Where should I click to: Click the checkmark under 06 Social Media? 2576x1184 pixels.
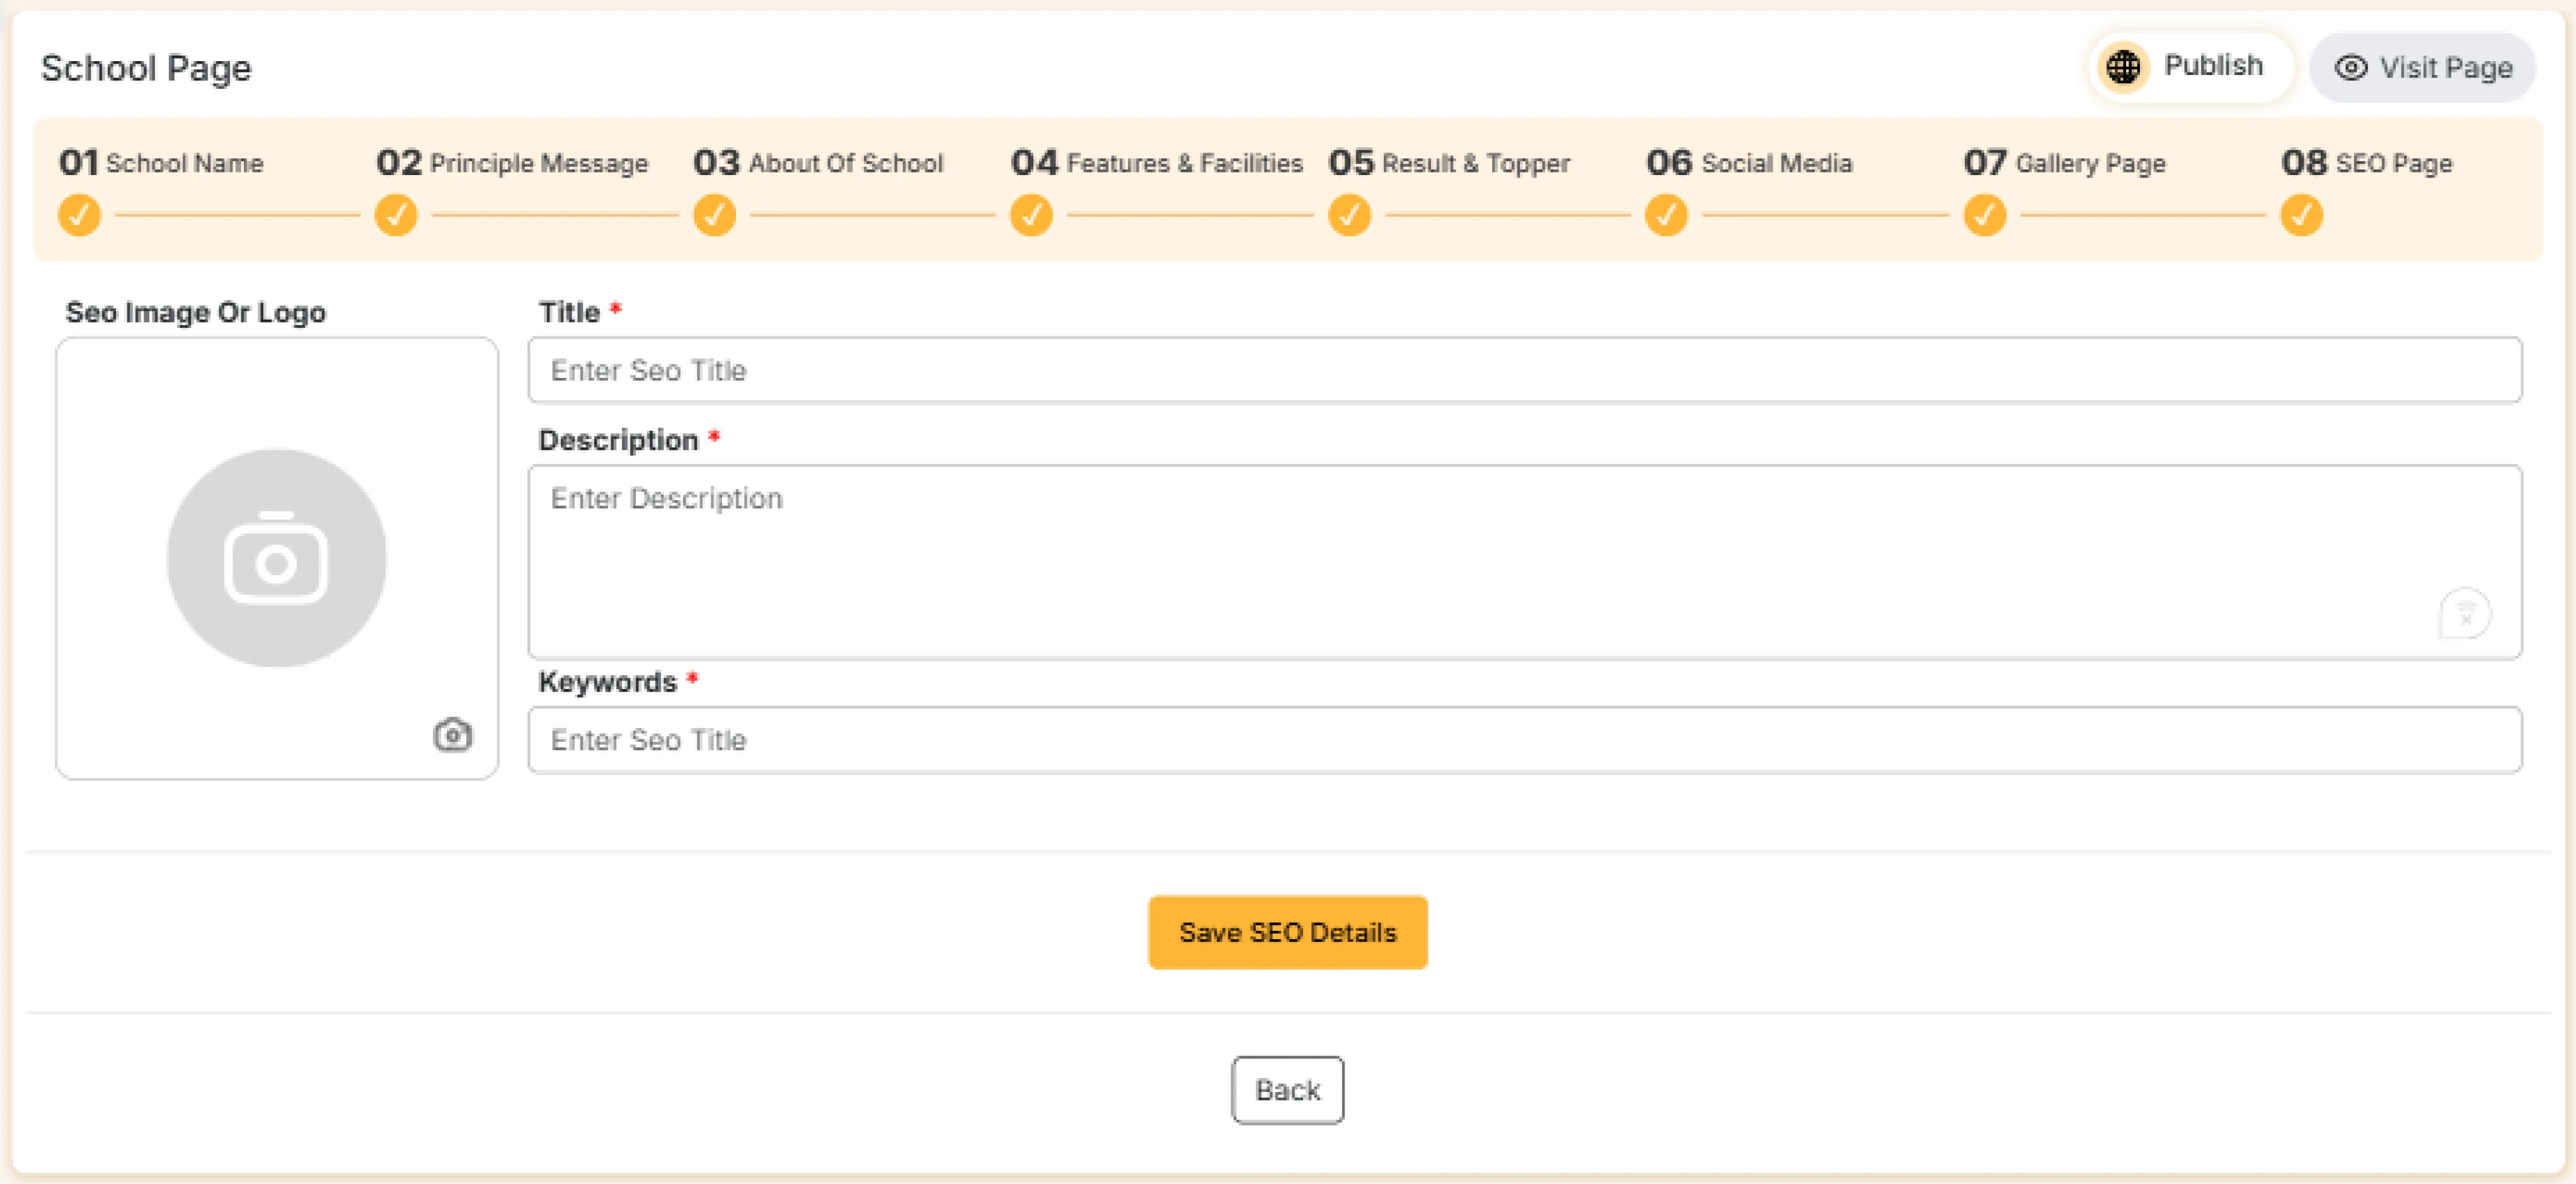pyautogui.click(x=1666, y=215)
